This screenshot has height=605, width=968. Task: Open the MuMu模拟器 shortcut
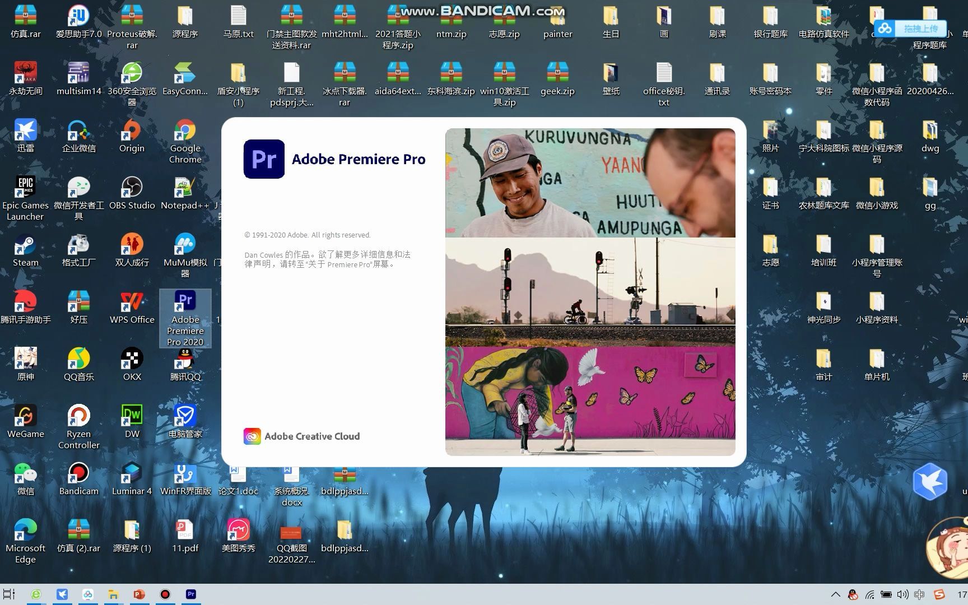coord(185,255)
